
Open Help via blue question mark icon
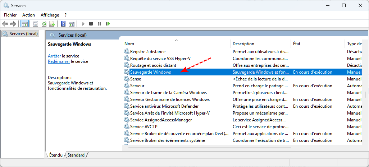63,24
